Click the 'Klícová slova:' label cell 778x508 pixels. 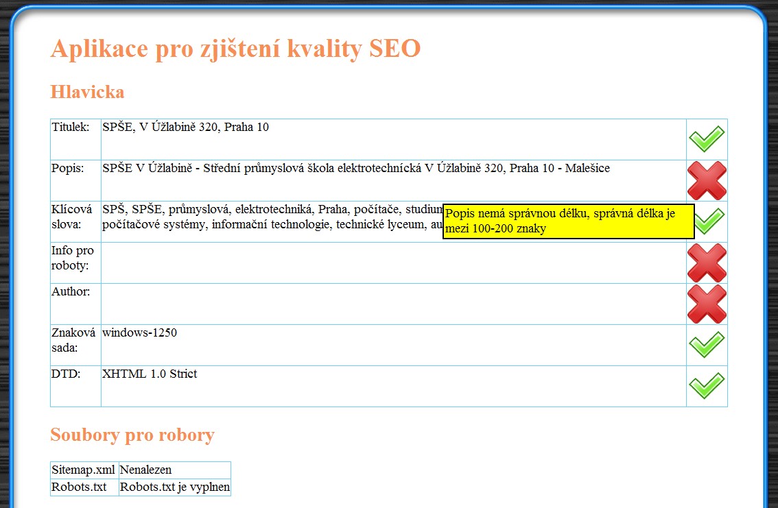(75, 221)
